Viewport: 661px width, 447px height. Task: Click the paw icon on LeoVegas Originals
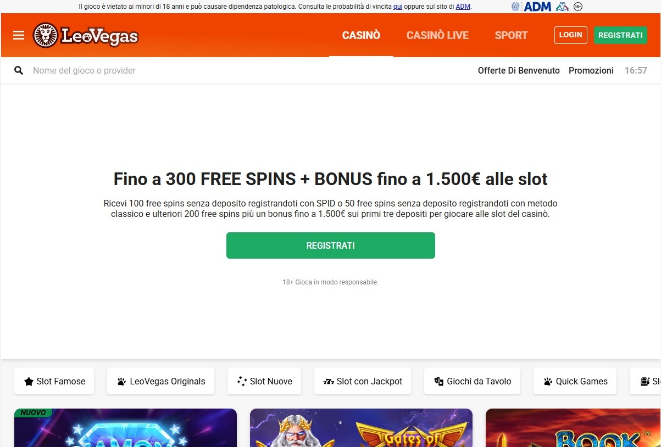click(x=122, y=381)
